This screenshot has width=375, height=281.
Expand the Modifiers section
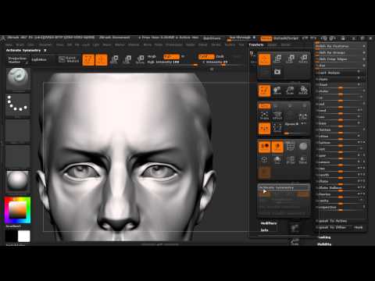point(269,223)
